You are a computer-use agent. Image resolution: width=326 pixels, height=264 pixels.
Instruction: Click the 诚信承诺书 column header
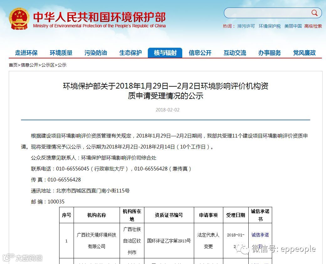(260, 215)
